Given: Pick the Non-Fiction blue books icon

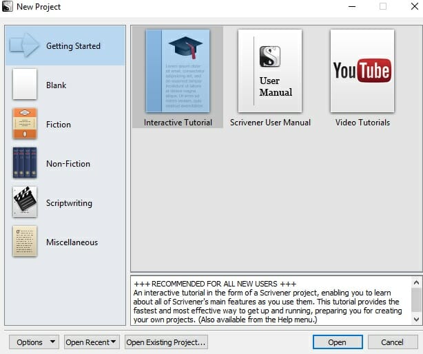Looking at the screenshot, I should (x=25, y=163).
